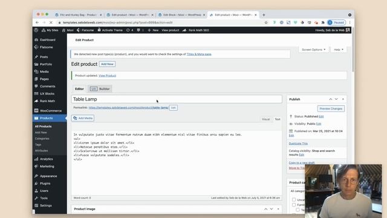Switch to UX Builder tab
387x218 pixels.
click(x=100, y=89)
